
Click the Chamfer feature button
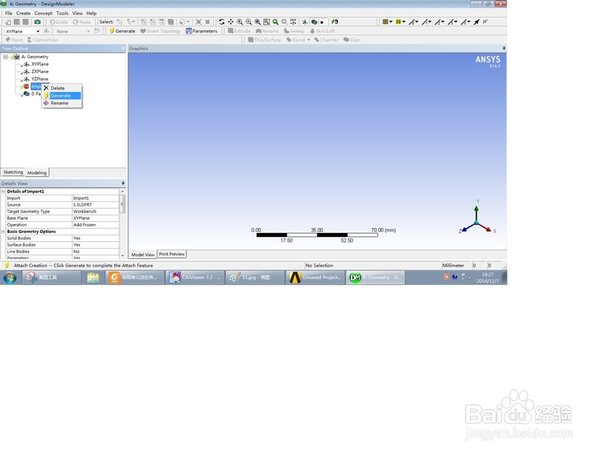coord(326,40)
